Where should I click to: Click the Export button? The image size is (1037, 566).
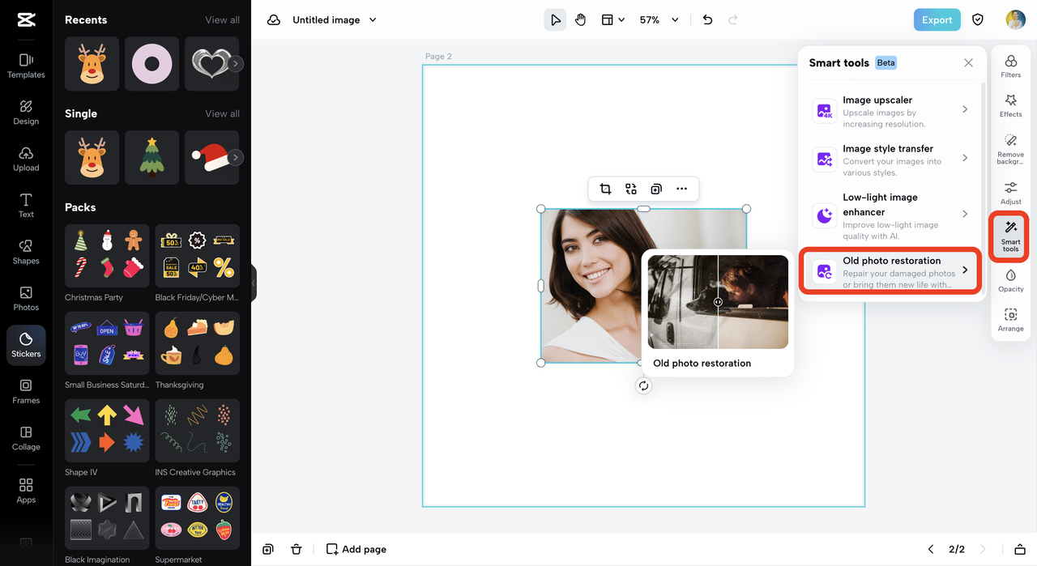pyautogui.click(x=937, y=20)
